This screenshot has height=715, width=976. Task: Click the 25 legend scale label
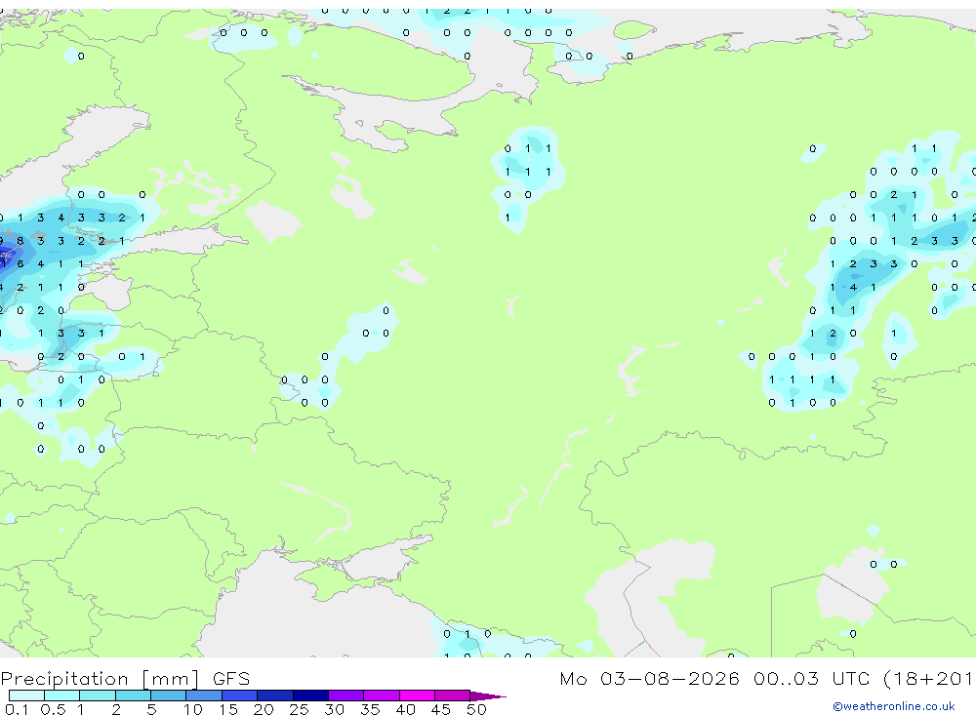point(299,709)
